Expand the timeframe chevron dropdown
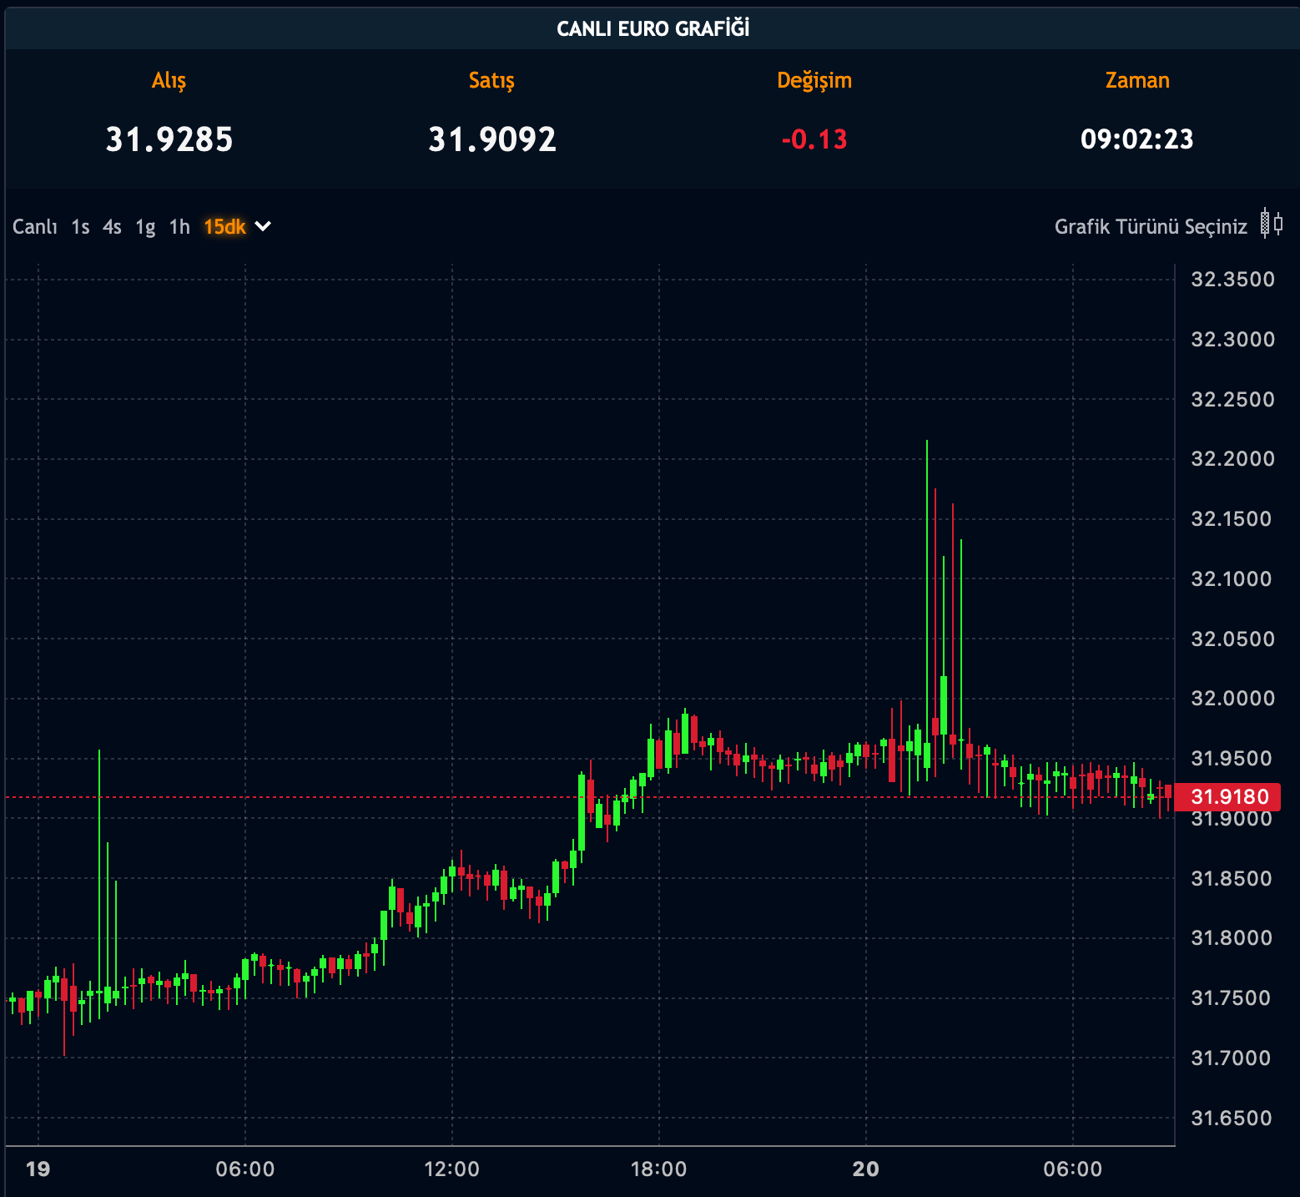This screenshot has width=1300, height=1197. tap(263, 226)
